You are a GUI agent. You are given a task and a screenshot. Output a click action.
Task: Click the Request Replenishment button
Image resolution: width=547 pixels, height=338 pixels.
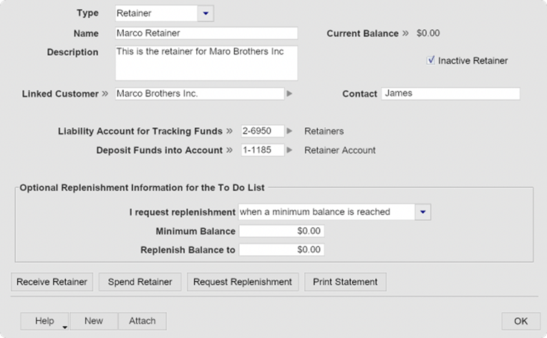[x=243, y=282]
